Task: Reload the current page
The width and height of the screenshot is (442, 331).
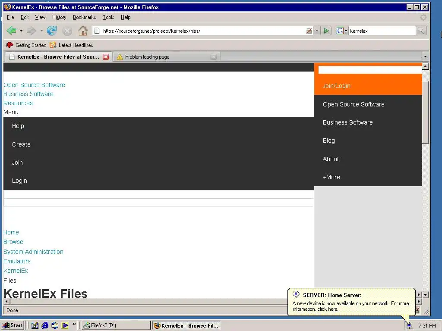Action: coord(52,31)
